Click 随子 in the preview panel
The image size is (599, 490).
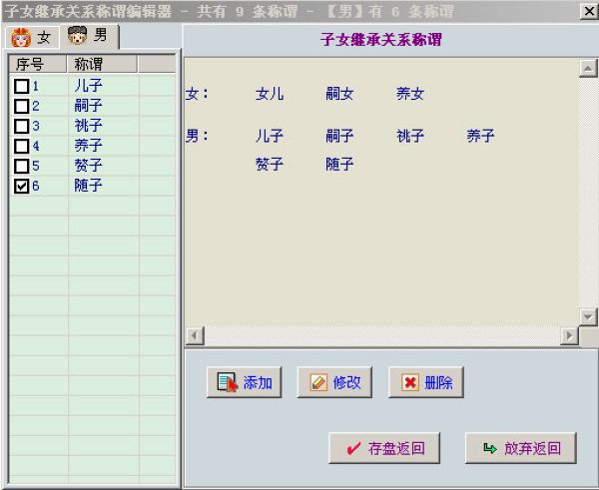pos(339,165)
